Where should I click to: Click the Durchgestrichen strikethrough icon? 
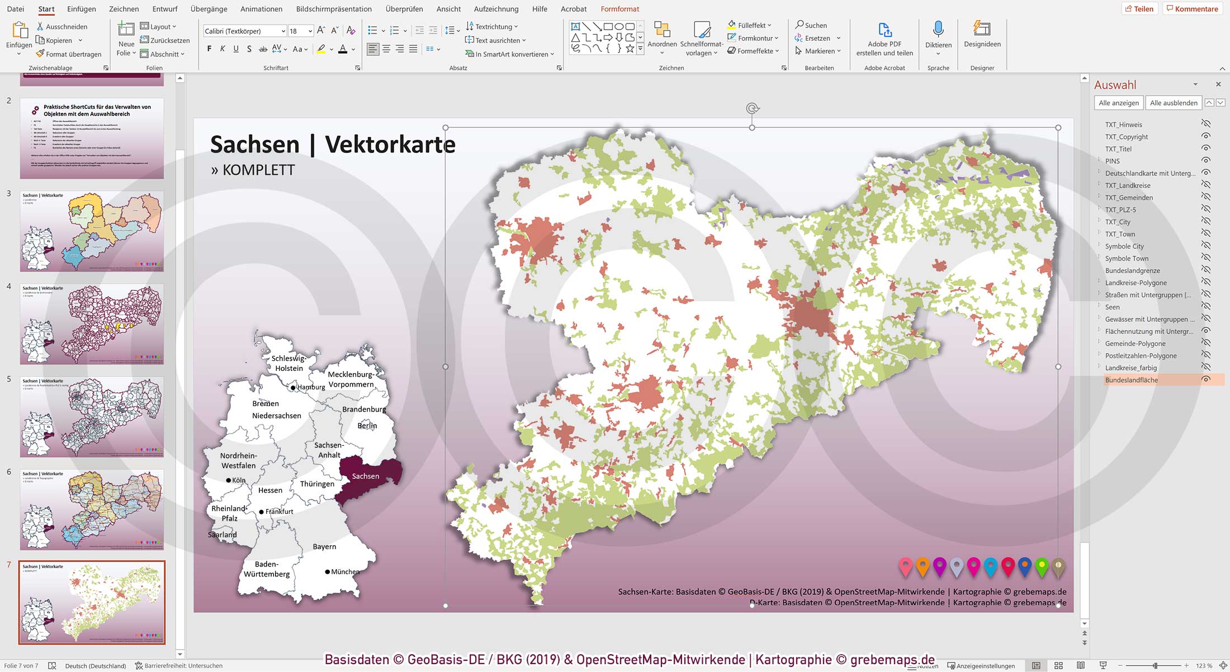(x=263, y=49)
